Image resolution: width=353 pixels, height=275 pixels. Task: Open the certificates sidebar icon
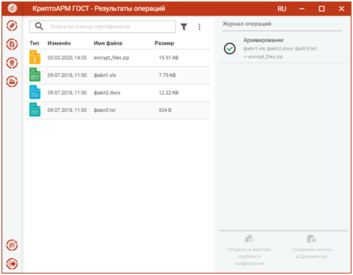(12, 63)
